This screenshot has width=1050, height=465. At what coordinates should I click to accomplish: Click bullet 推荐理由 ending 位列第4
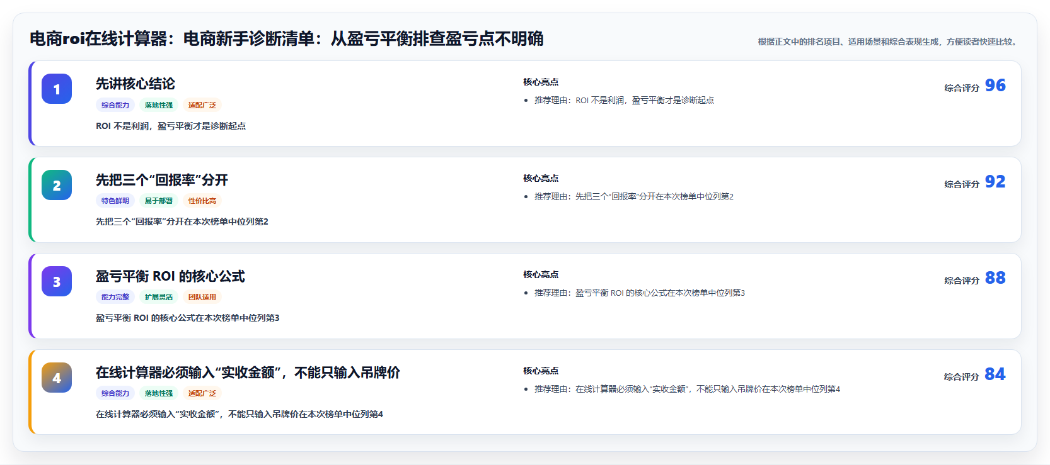tap(687, 389)
